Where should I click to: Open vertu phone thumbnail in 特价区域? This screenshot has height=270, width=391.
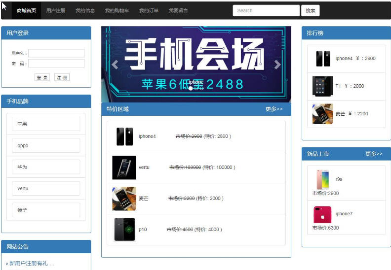pos(124,168)
